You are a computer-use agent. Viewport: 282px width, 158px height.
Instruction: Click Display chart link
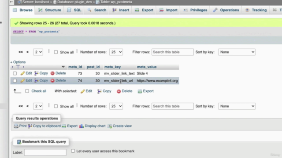pyautogui.click(x=93, y=126)
